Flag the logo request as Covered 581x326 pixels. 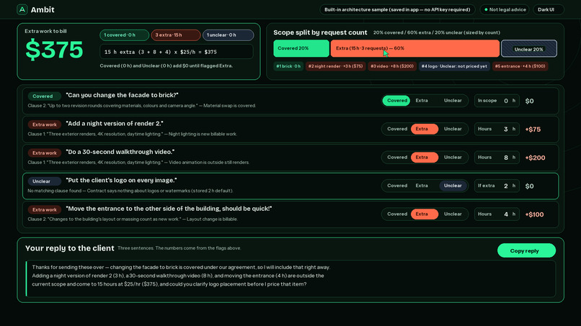[x=396, y=186]
